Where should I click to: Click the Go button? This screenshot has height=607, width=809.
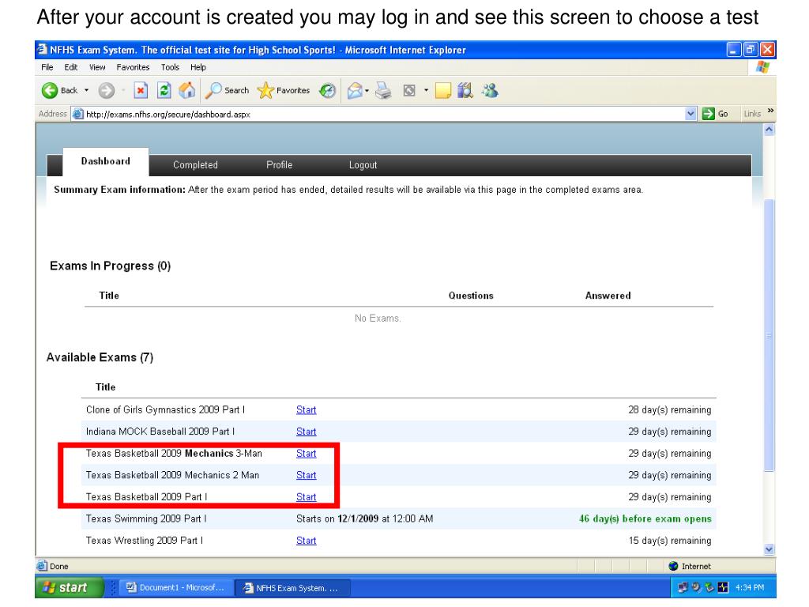(715, 114)
